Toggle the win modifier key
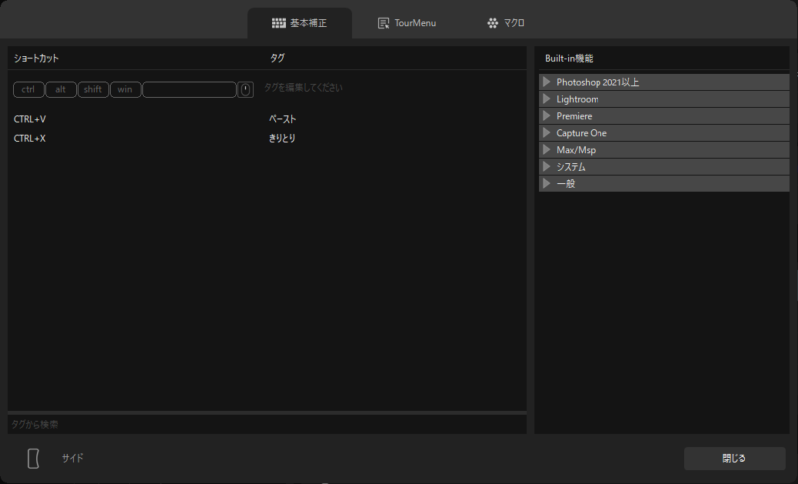This screenshot has height=484, width=798. click(x=126, y=89)
